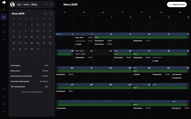This screenshot has height=119, width=191.
Task: Toggle the filters sliders icon
Action: [46, 4]
